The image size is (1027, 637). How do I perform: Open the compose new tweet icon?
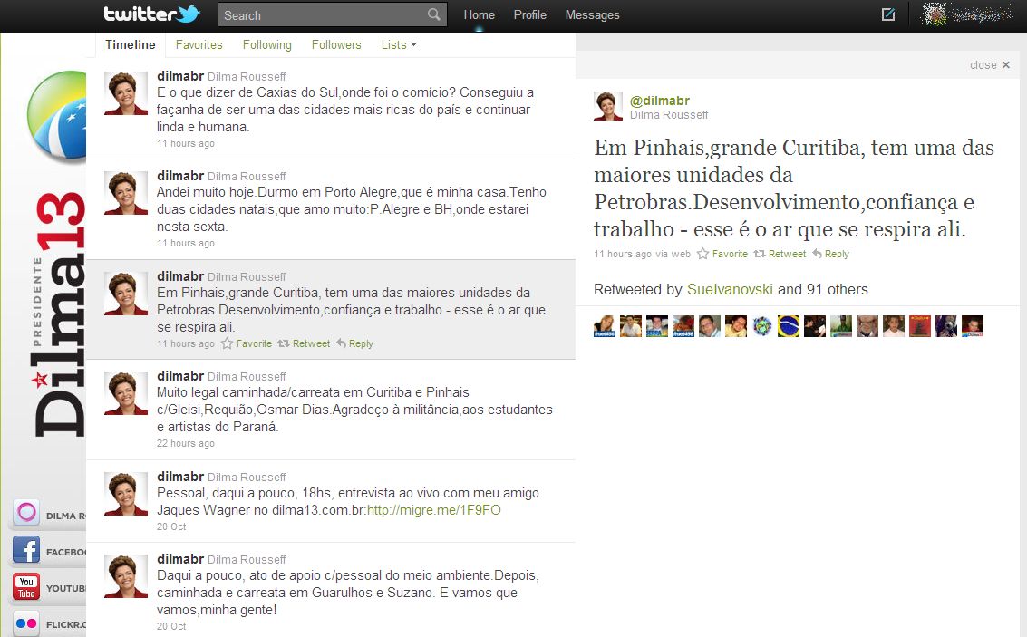(x=888, y=14)
